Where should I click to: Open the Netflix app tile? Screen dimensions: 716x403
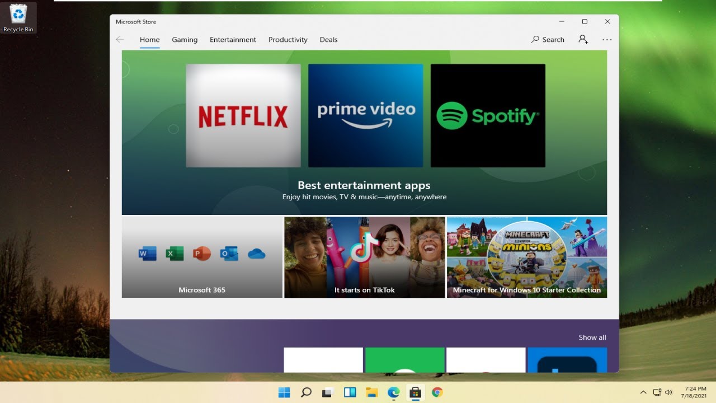point(243,115)
